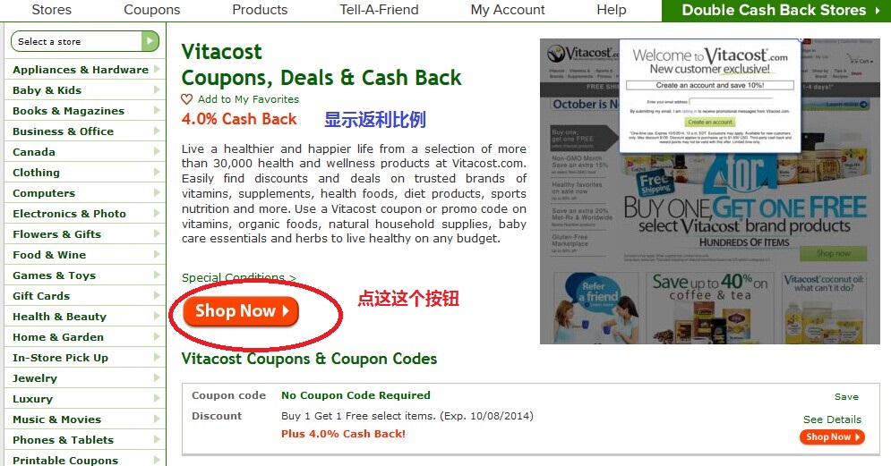The height and width of the screenshot is (466, 891).
Task: Expand the Health & Beauty category arrow
Action: [x=157, y=316]
